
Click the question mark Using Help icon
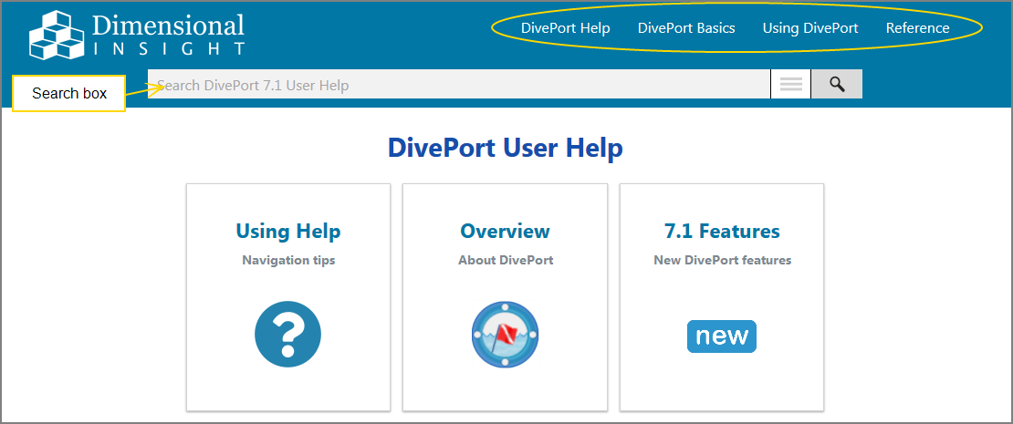pyautogui.click(x=288, y=335)
